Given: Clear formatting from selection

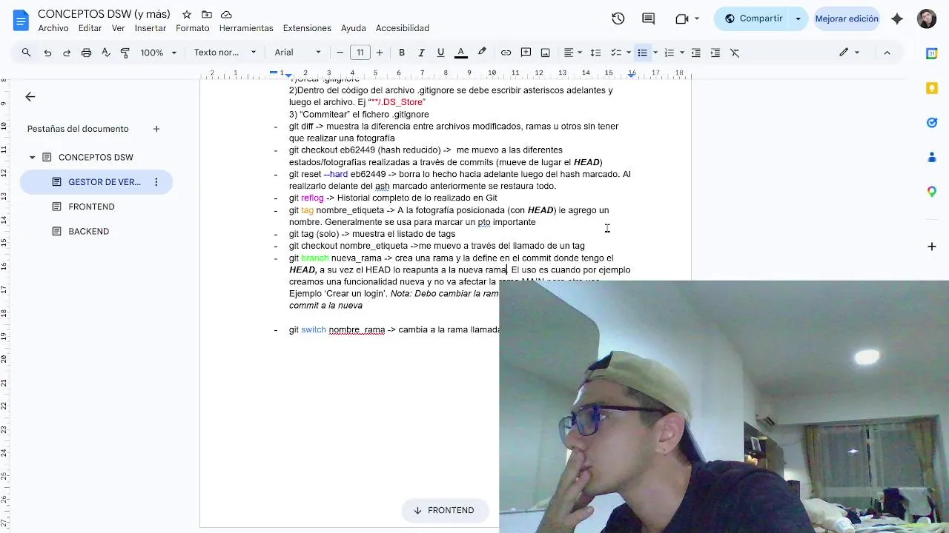Looking at the screenshot, I should pos(735,53).
